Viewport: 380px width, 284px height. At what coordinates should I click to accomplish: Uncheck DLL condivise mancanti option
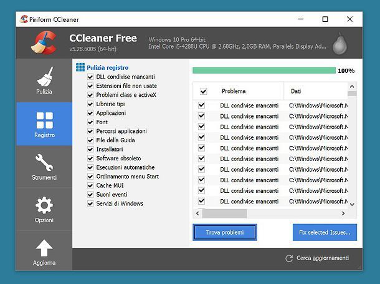tap(90, 77)
